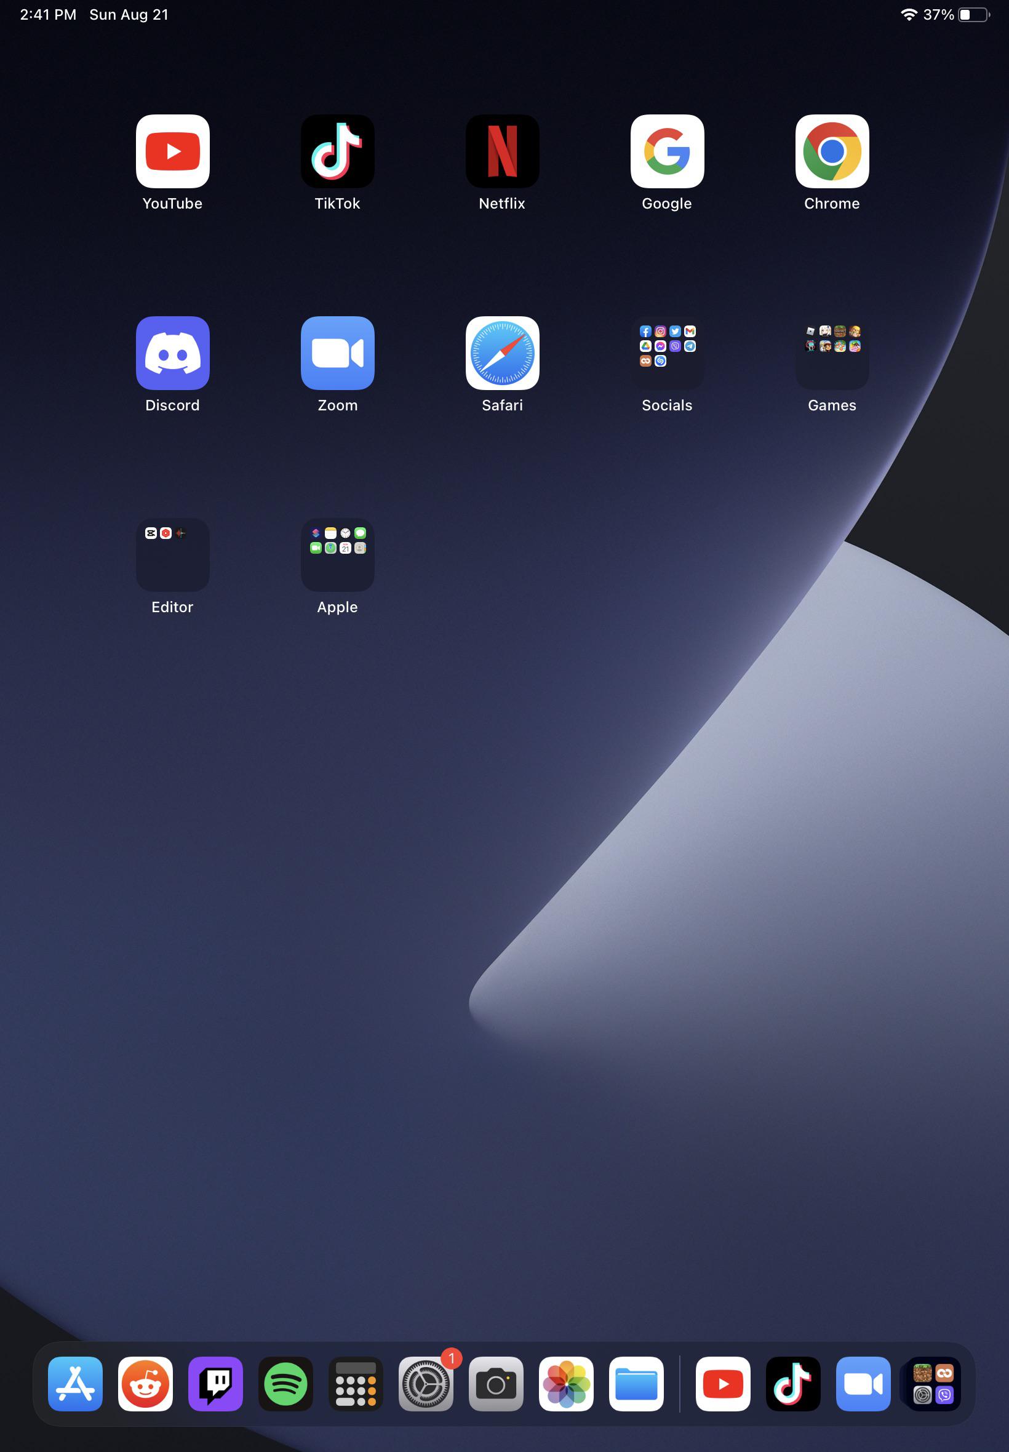This screenshot has width=1009, height=1452.
Task: Launch Spotify from the dock
Action: [x=285, y=1384]
